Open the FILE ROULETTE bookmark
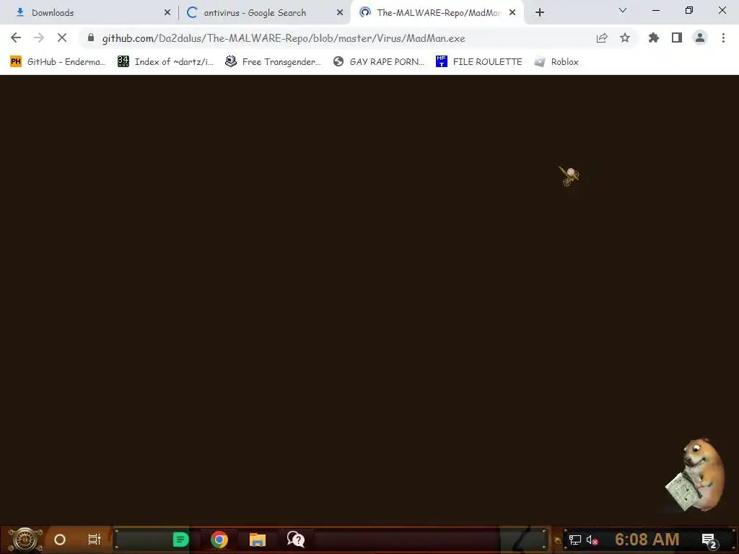 click(x=479, y=62)
